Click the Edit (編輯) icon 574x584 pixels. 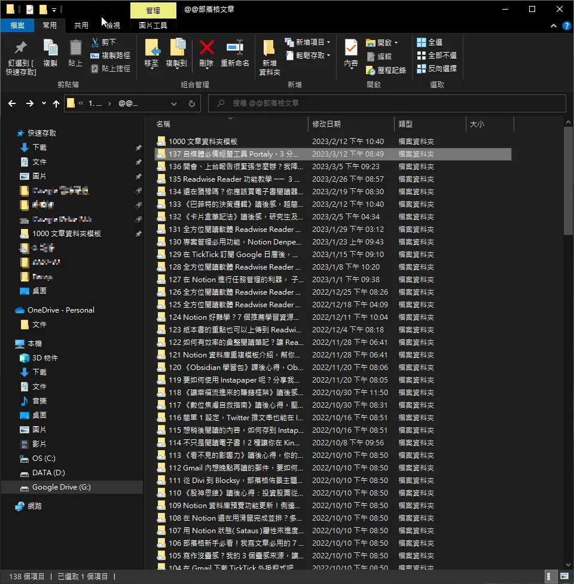pyautogui.click(x=371, y=56)
